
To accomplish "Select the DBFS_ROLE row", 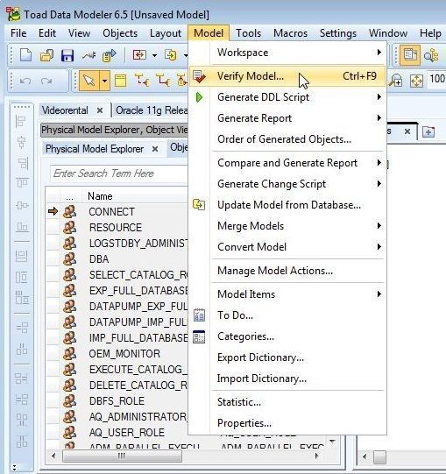I will pos(117,401).
